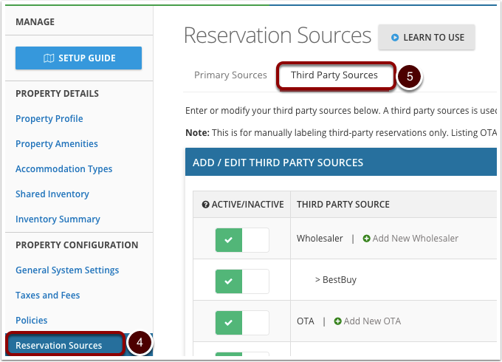Open the Setup Guide button
This screenshot has height=362, width=502.
click(x=78, y=58)
